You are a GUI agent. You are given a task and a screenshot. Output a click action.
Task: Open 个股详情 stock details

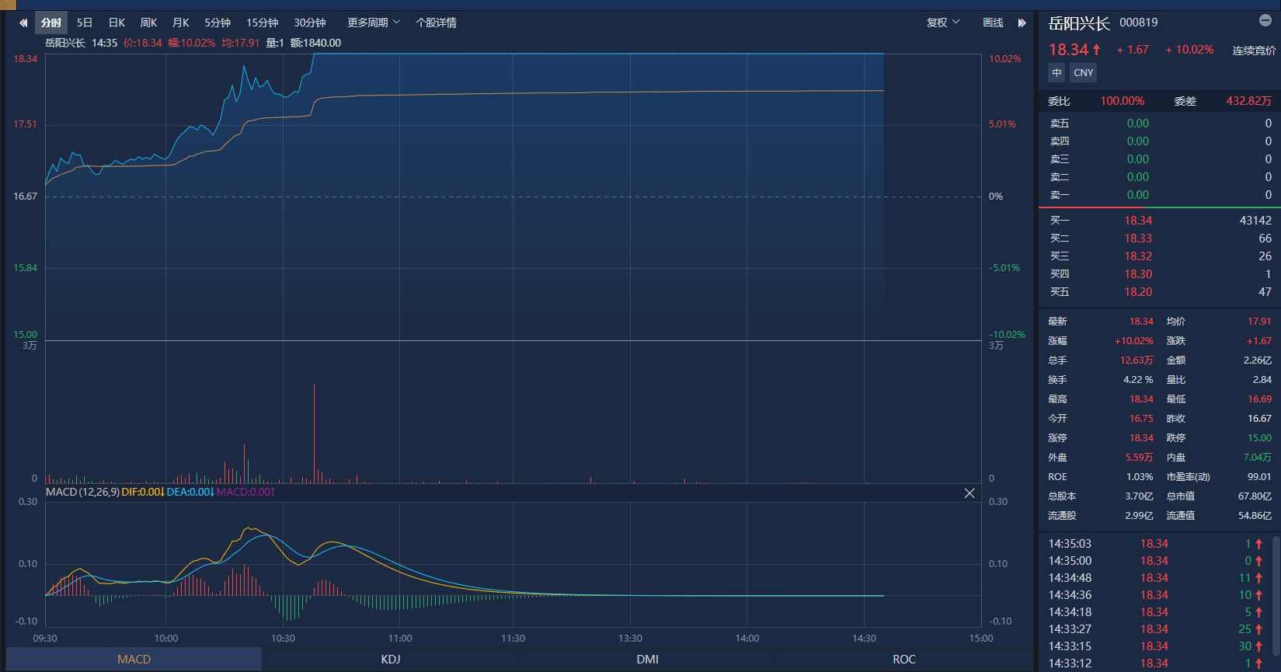click(437, 23)
